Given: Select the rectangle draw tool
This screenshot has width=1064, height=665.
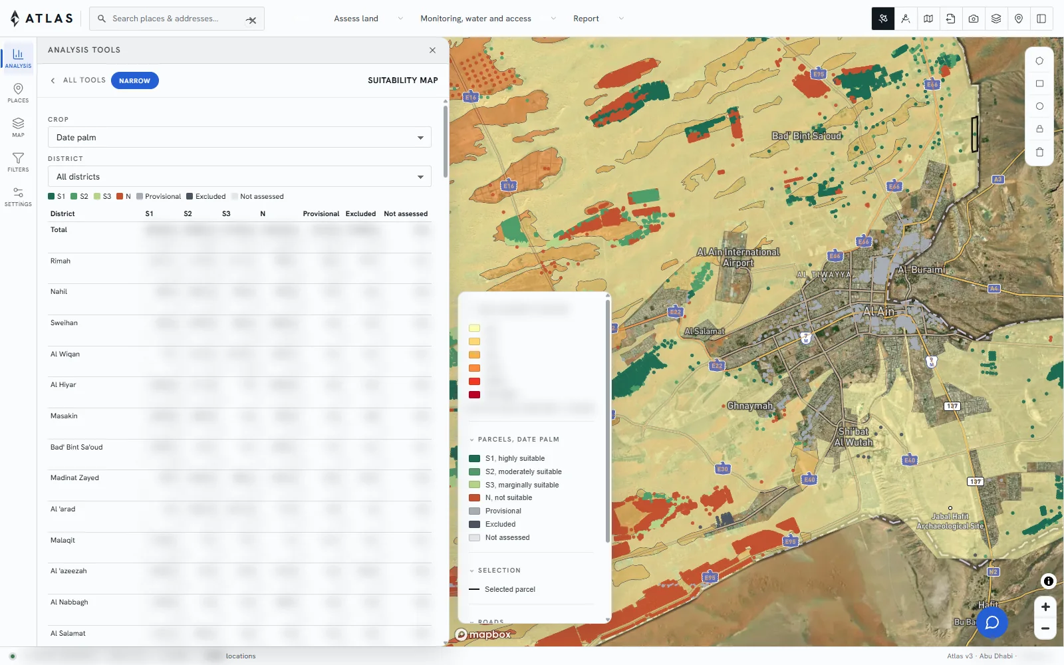Looking at the screenshot, I should click(1039, 84).
